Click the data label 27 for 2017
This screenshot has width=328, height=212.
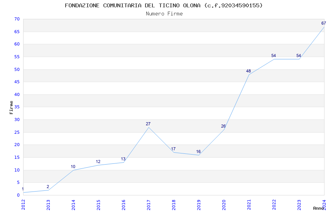click(148, 124)
